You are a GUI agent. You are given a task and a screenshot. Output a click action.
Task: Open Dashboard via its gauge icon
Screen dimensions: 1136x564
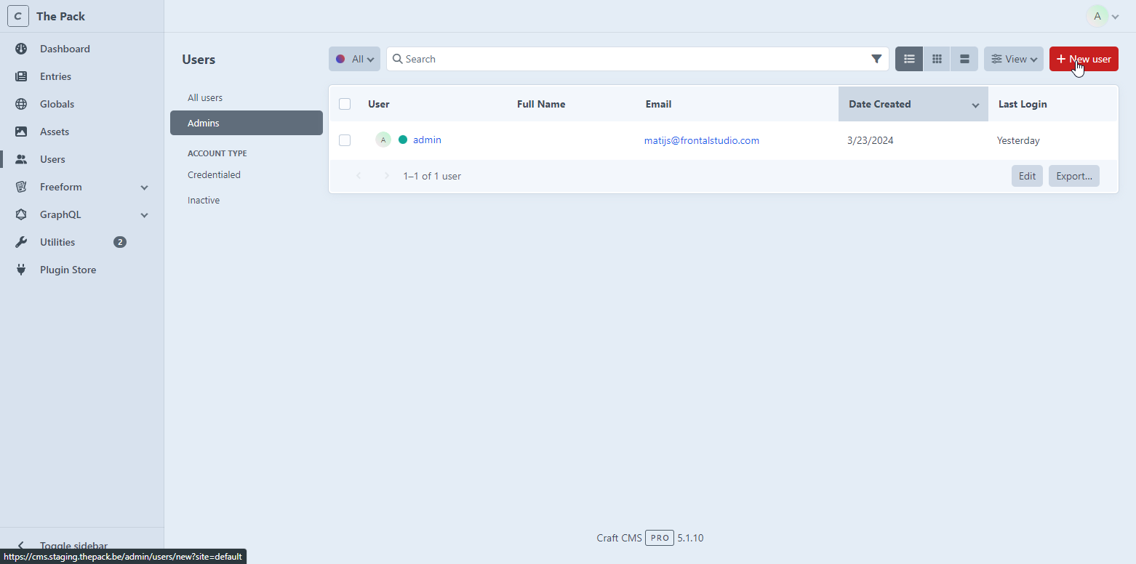coord(21,49)
